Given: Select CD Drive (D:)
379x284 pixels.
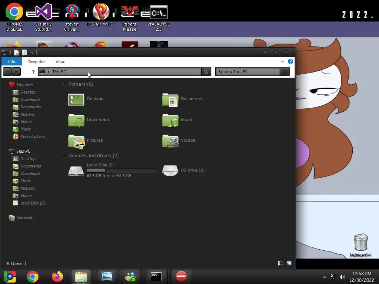Looking at the screenshot, I should [x=184, y=170].
